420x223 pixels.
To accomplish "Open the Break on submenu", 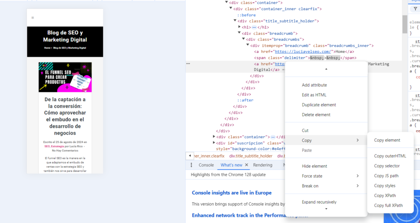I will click(326, 186).
